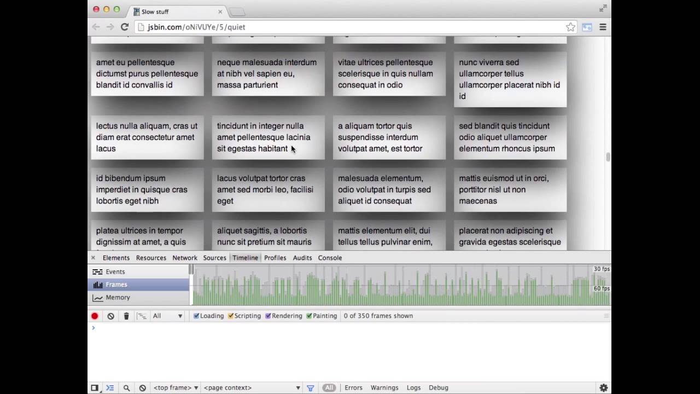This screenshot has width=700, height=394.
Task: Click the overview left window handle
Action: (x=191, y=269)
